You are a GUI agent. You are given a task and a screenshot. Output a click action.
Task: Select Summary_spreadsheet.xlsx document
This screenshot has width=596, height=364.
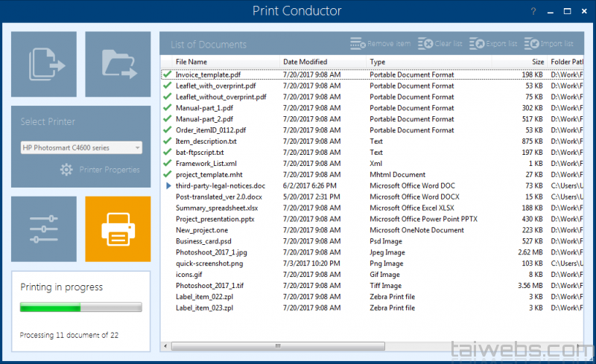pyautogui.click(x=217, y=208)
